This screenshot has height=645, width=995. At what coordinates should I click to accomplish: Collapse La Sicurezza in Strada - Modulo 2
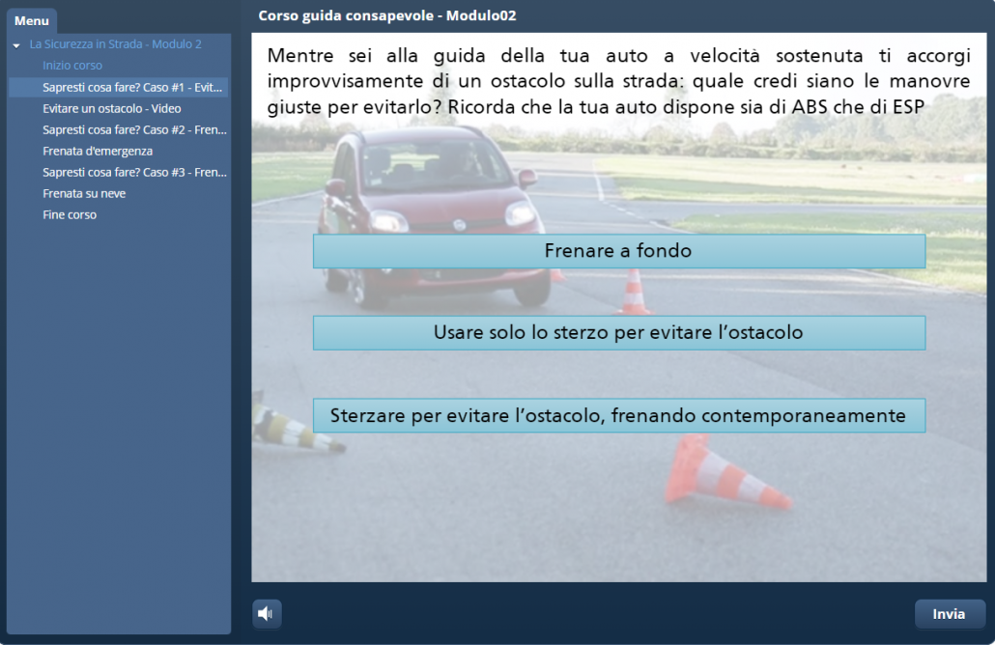click(x=16, y=45)
